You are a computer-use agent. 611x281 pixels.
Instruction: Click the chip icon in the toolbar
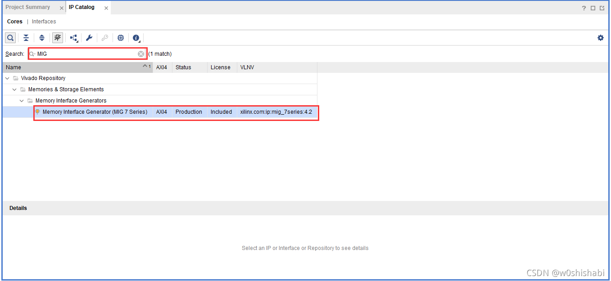[x=121, y=38]
